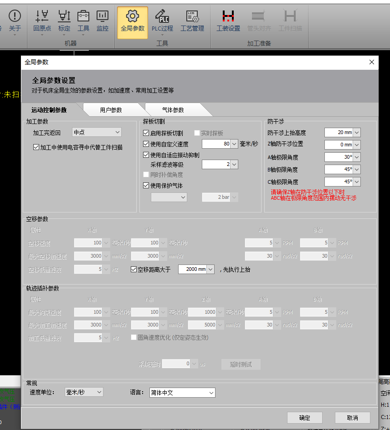Click the red 请确保Z轴在防干涉位置以下时 warning text

point(308,192)
